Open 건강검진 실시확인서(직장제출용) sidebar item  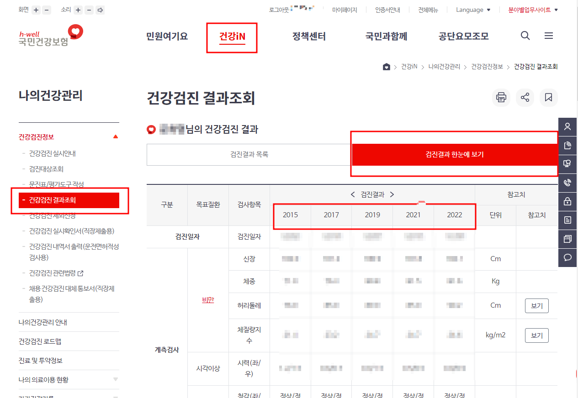71,231
